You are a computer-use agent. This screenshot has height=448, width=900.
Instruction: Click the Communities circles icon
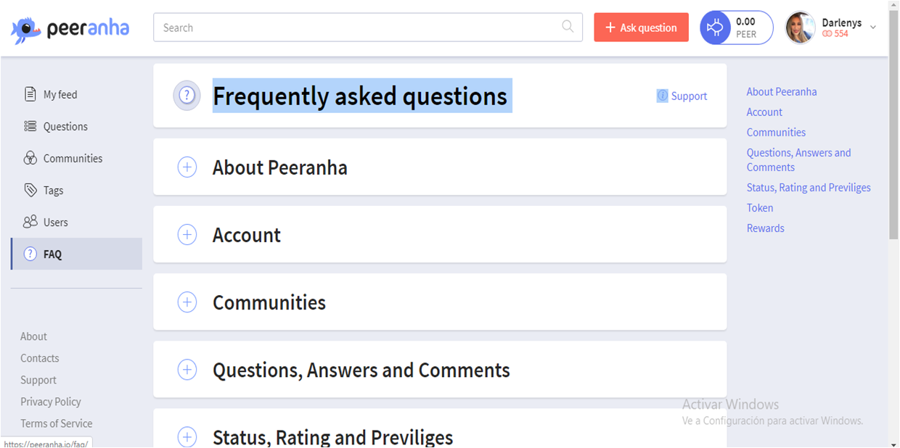(x=30, y=158)
